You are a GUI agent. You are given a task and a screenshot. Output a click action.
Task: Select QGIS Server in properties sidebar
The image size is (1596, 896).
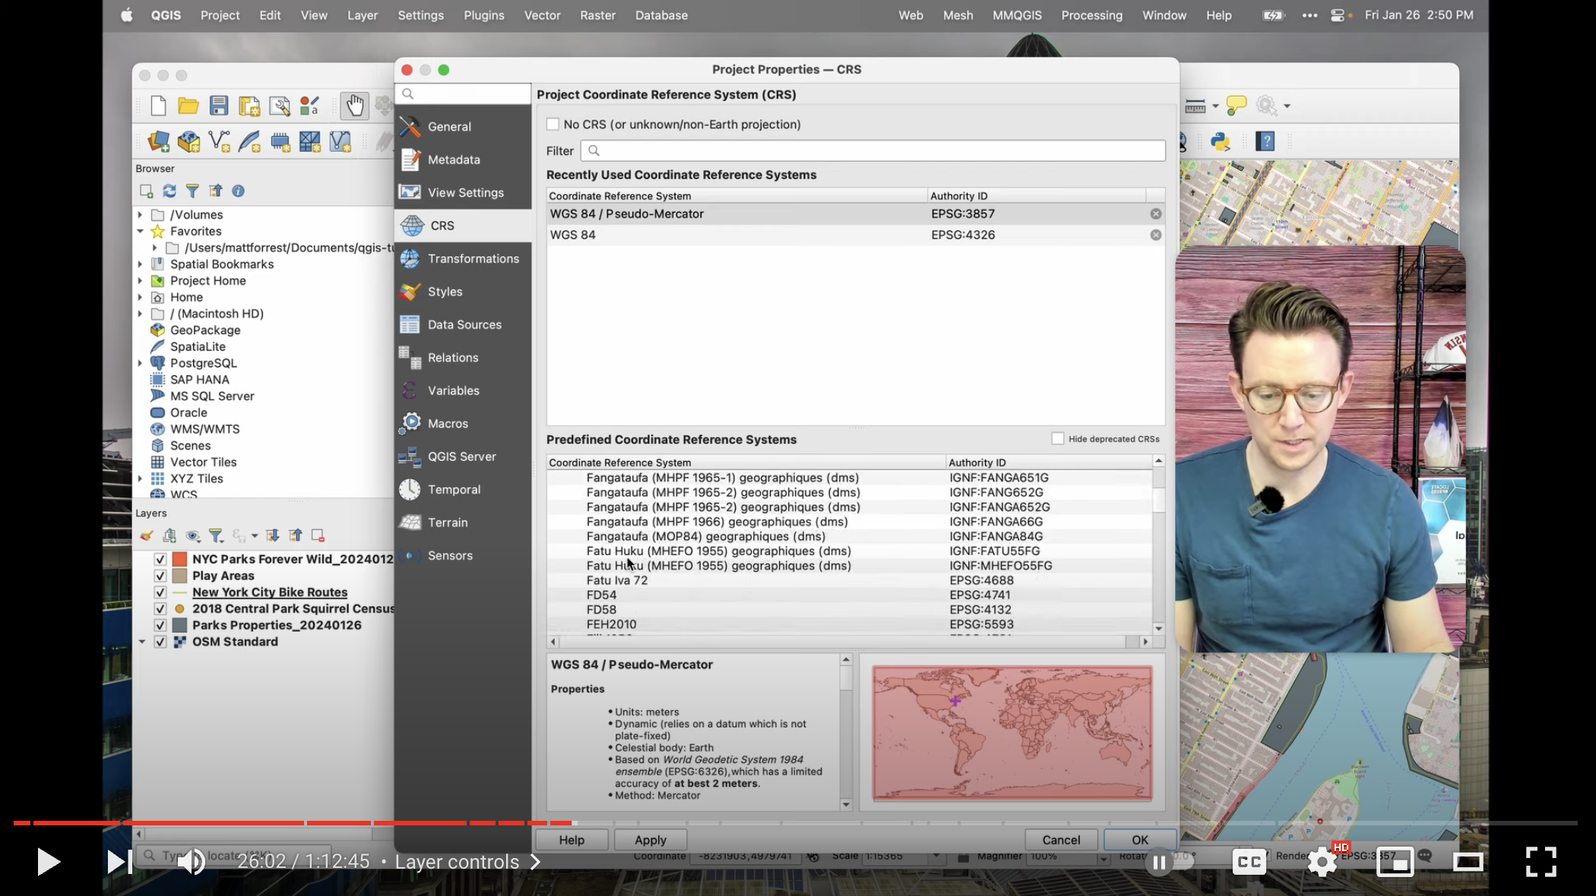coord(463,456)
